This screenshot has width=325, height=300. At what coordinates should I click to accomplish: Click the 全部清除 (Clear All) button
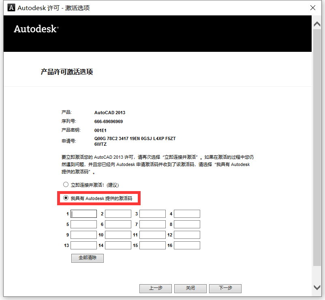pyautogui.click(x=88, y=258)
